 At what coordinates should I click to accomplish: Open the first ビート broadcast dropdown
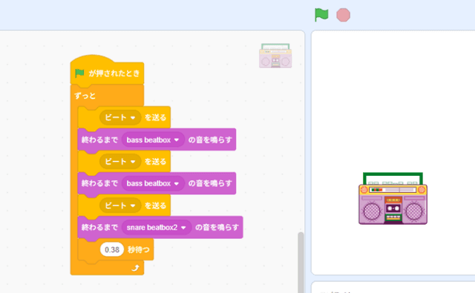[120, 117]
